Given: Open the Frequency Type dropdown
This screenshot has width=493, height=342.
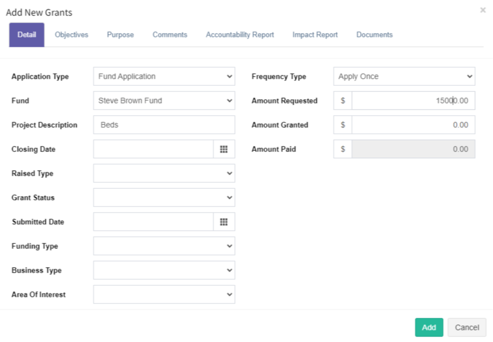Looking at the screenshot, I should [404, 76].
